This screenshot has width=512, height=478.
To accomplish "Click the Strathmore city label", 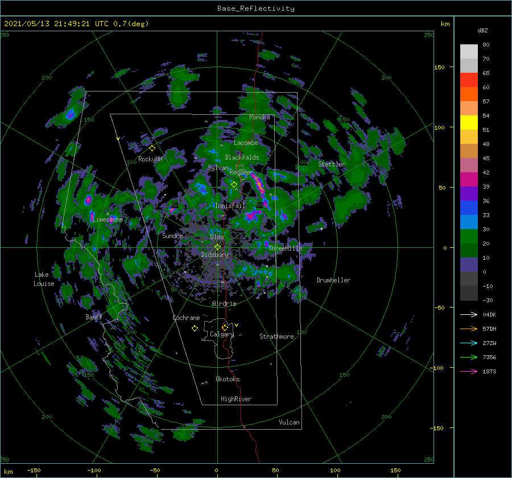I will (x=276, y=336).
